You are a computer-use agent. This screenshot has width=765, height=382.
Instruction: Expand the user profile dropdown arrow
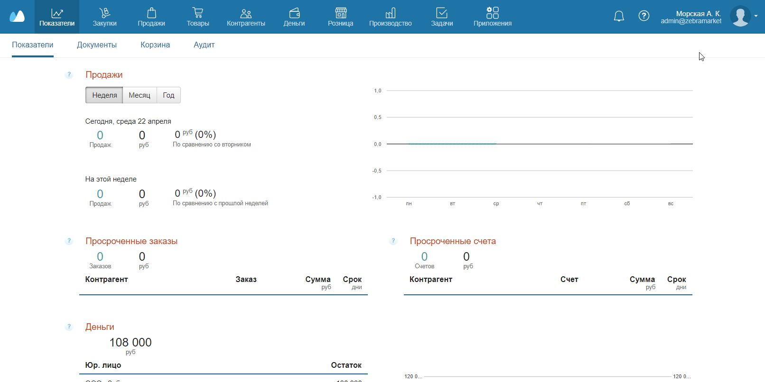(x=756, y=16)
